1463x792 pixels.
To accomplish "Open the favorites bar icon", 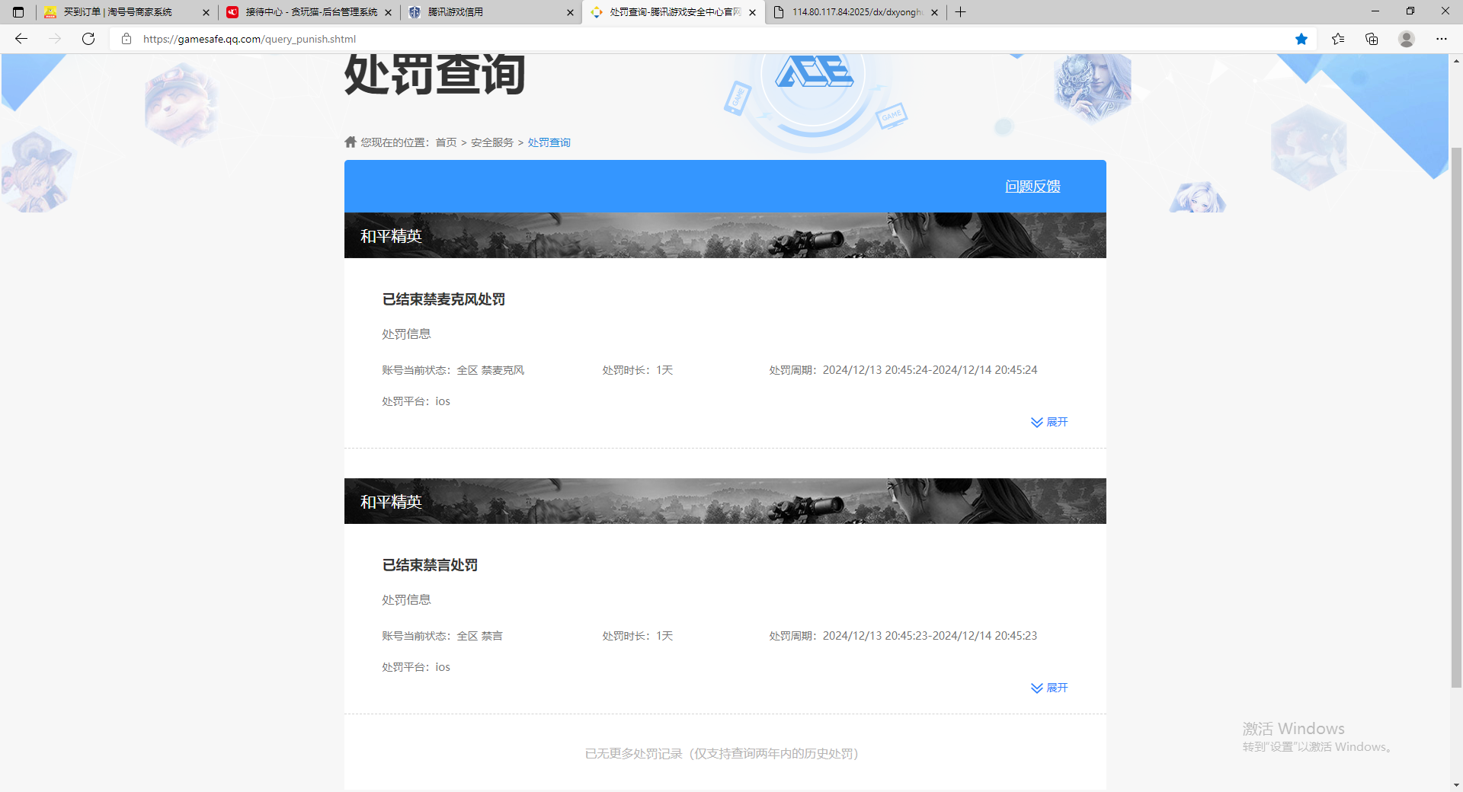I will click(x=1337, y=39).
